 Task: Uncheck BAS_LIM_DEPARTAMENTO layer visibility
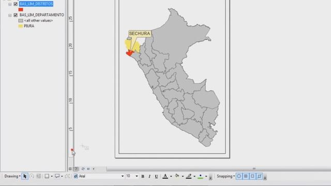(x=16, y=15)
